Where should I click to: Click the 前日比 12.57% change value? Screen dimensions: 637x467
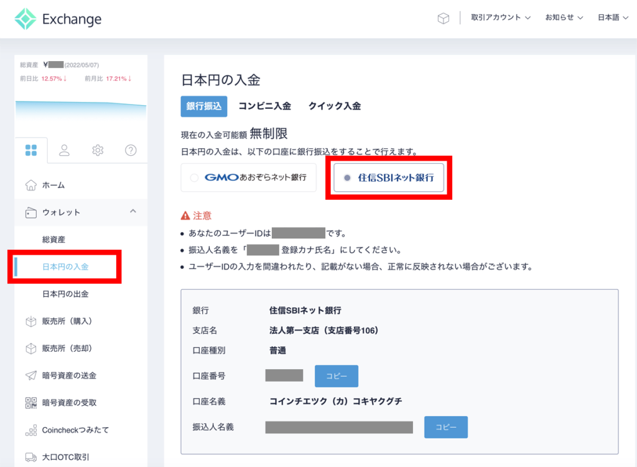click(x=54, y=78)
